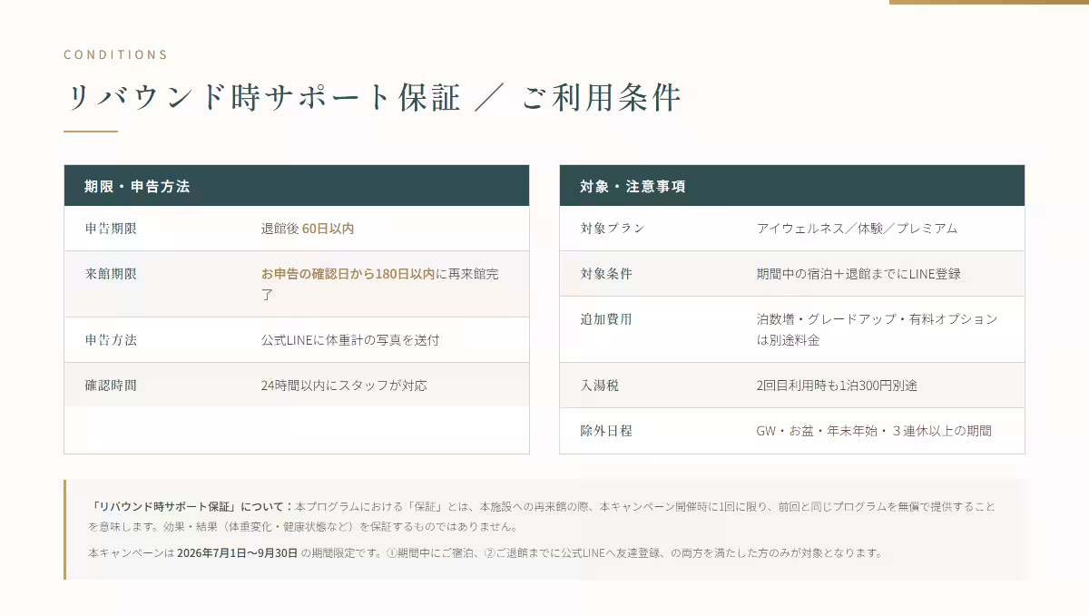Image resolution: width=1089 pixels, height=615 pixels.
Task: Click the 対象・注意事項 table header
Action: click(792, 186)
